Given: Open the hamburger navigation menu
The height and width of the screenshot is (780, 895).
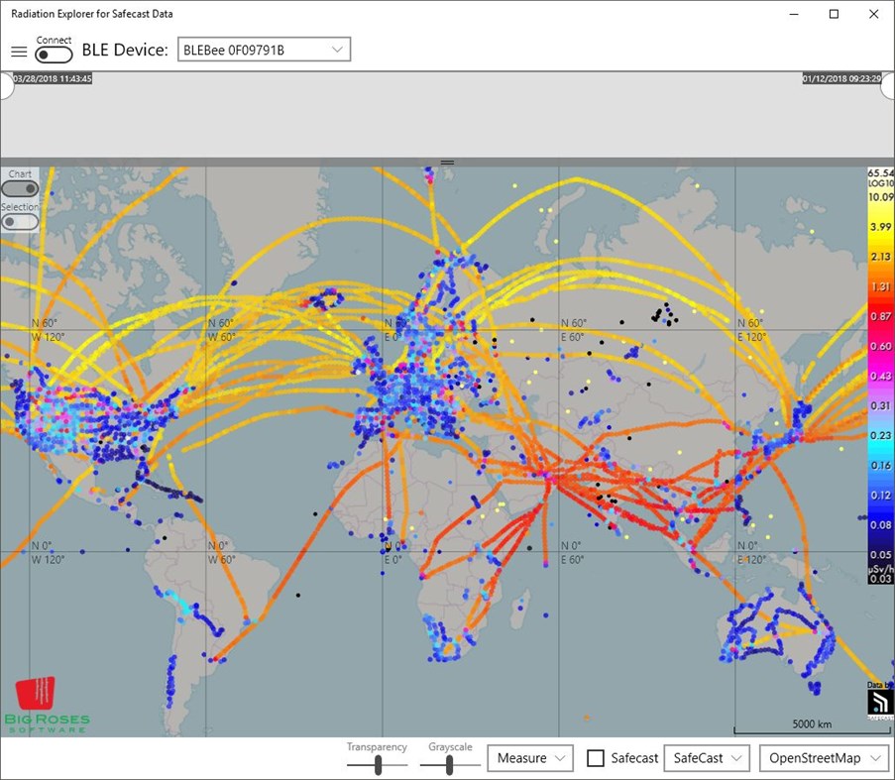Looking at the screenshot, I should 18,52.
